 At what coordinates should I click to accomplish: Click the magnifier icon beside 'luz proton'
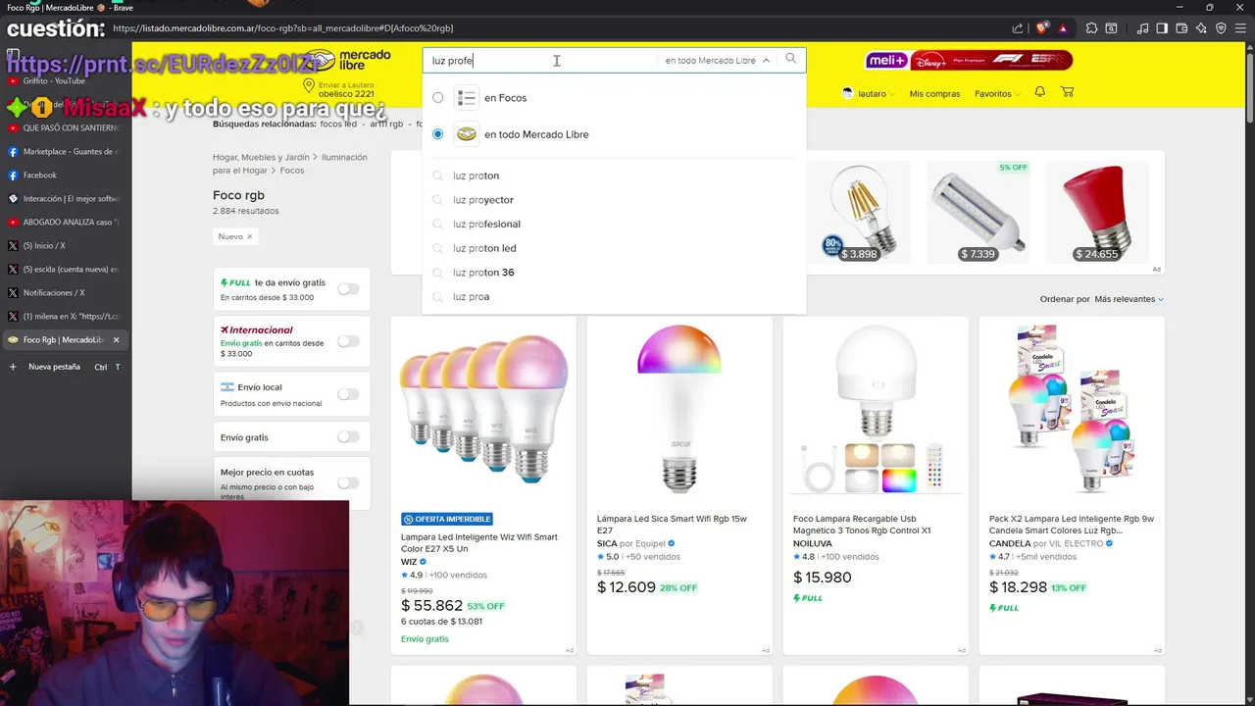click(x=438, y=176)
